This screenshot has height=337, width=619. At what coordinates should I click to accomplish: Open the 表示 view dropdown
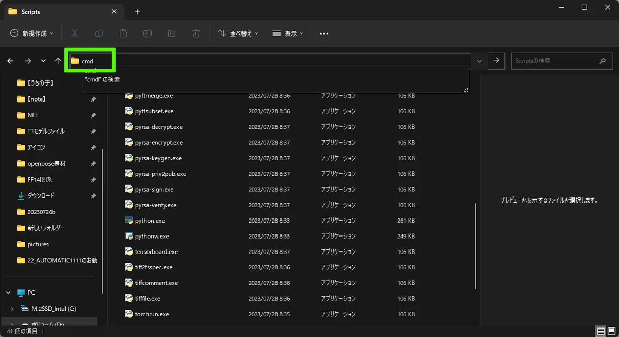click(288, 33)
